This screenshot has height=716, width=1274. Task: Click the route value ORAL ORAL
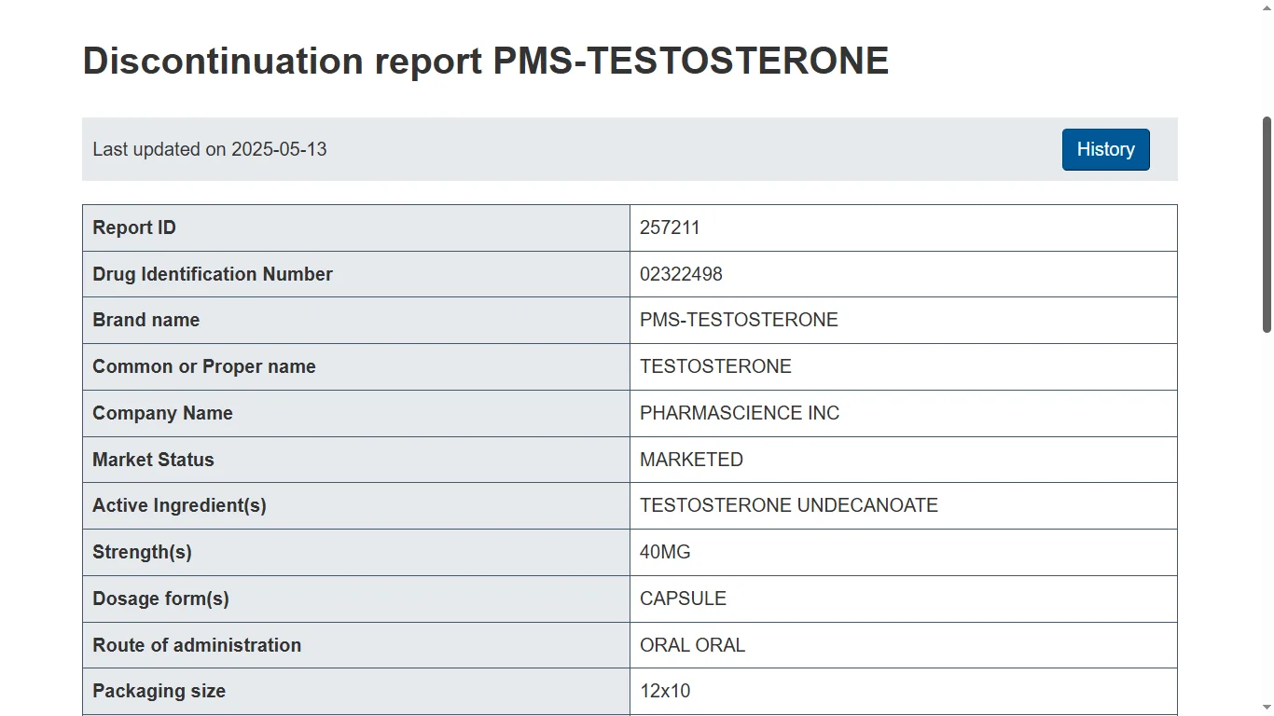click(692, 645)
